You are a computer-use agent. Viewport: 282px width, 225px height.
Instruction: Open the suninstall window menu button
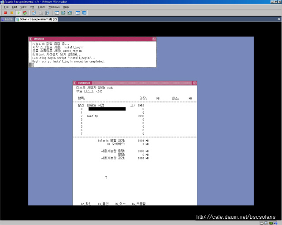[75, 83]
